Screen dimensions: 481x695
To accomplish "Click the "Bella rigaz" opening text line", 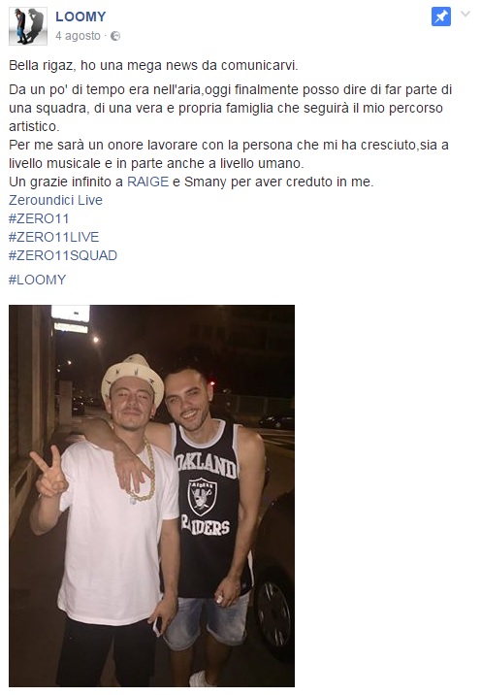I will 153,65.
